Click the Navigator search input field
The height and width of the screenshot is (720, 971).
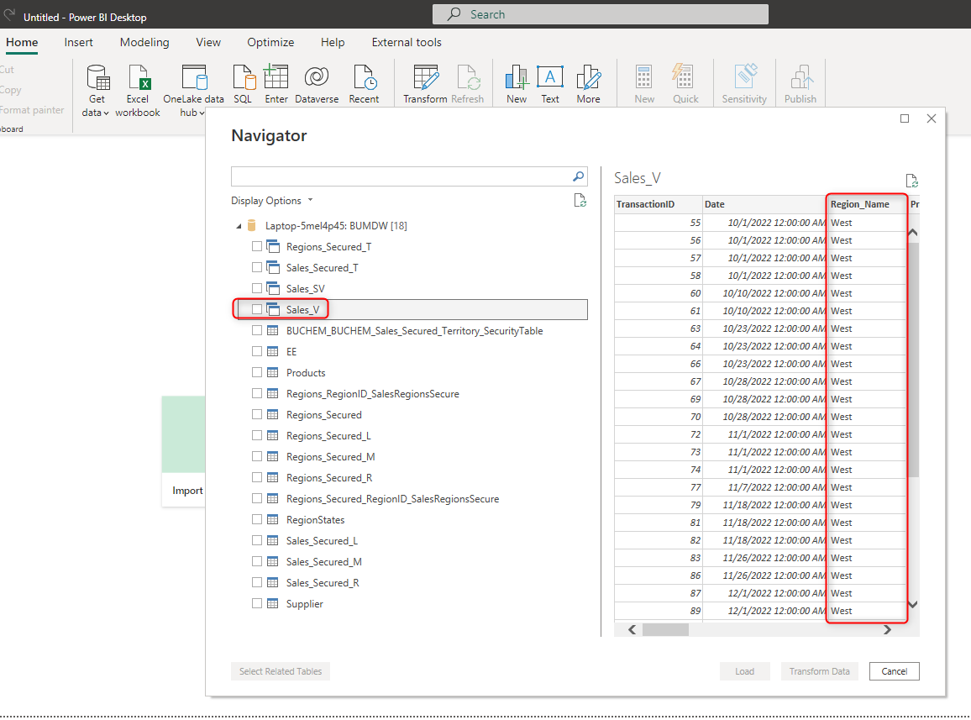pyautogui.click(x=402, y=176)
